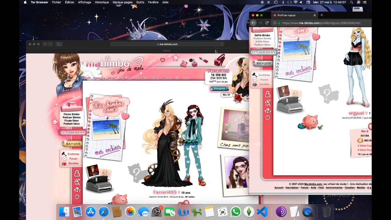Image resolution: width=391 pixels, height=220 pixels.
Task: Go to Dressing in the mabimbo navigation
Action: 99,78
